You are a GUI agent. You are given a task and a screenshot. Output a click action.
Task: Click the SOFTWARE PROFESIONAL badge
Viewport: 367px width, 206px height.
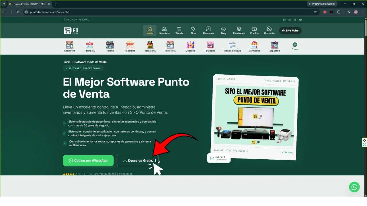(x=83, y=68)
